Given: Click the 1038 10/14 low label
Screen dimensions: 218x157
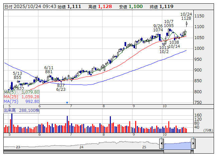Looking at the screenshot, I should (x=174, y=44).
